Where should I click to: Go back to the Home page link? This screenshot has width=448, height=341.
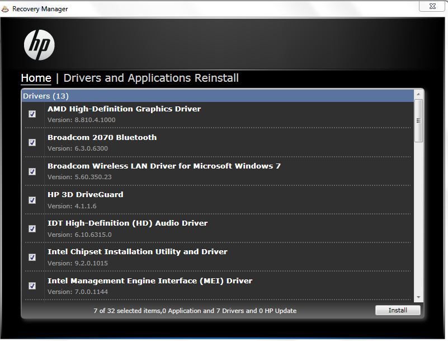tap(36, 78)
